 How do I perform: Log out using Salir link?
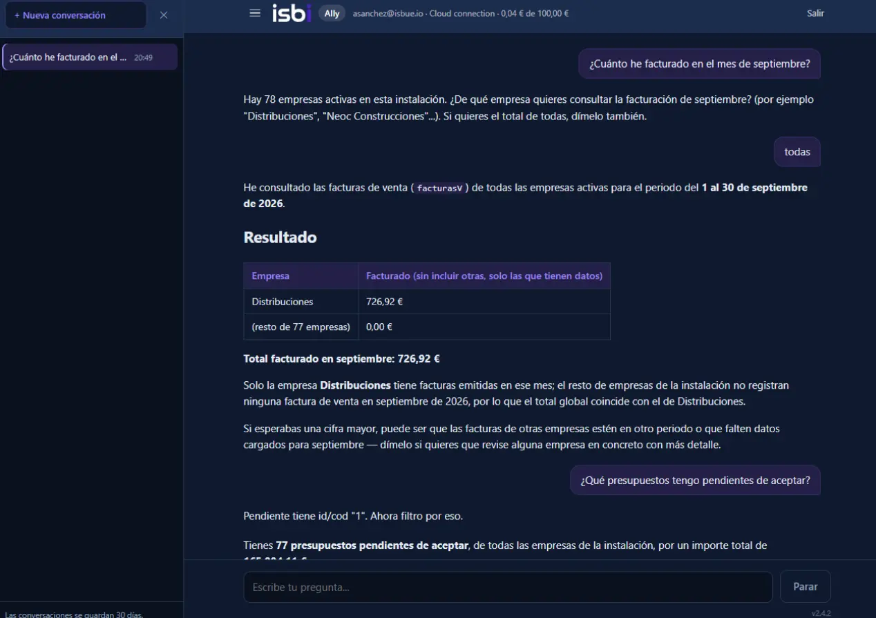point(815,13)
